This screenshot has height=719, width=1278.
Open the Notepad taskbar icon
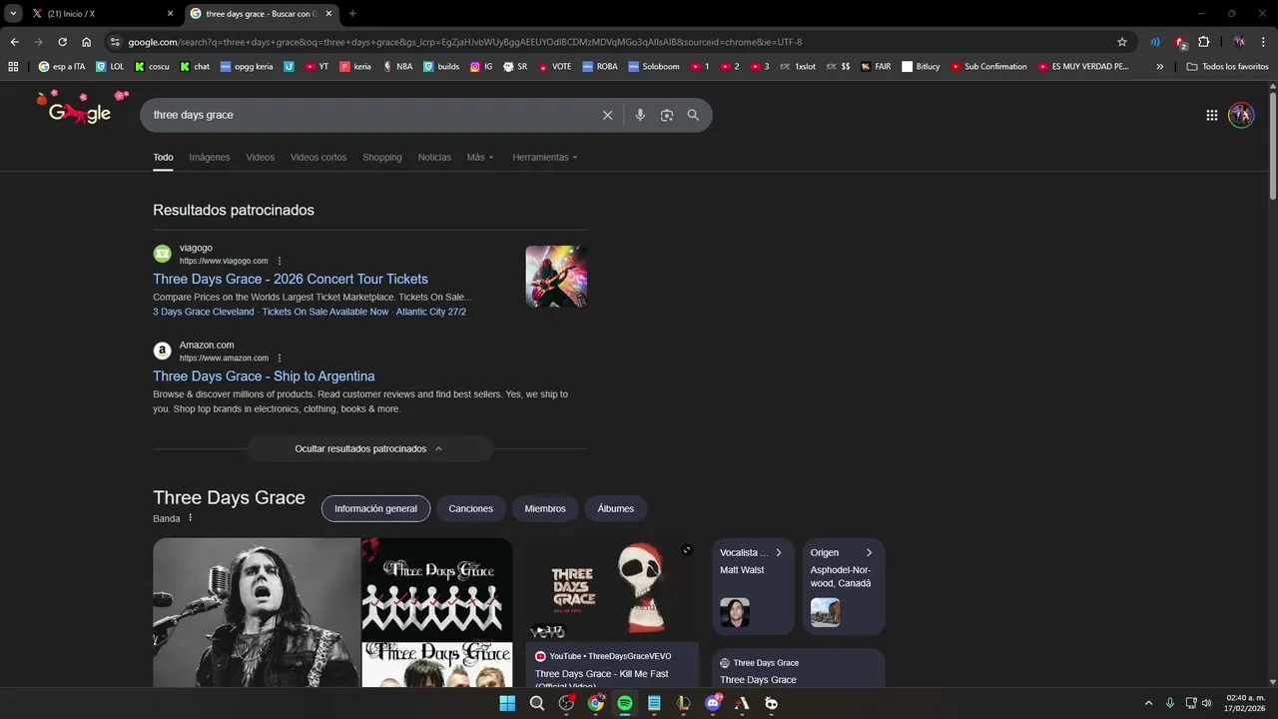pyautogui.click(x=654, y=703)
